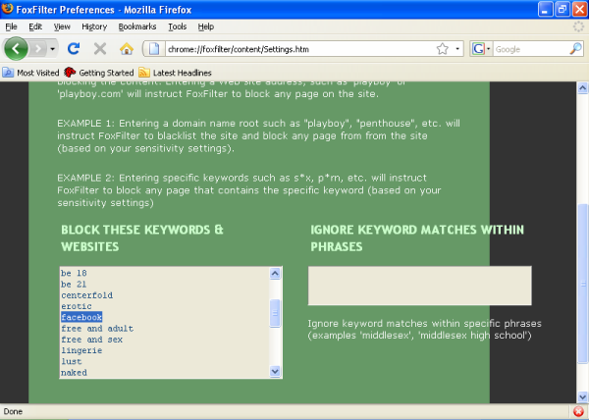589x420 pixels.
Task: Click the Firefox icon in the title bar
Action: click(x=8, y=8)
